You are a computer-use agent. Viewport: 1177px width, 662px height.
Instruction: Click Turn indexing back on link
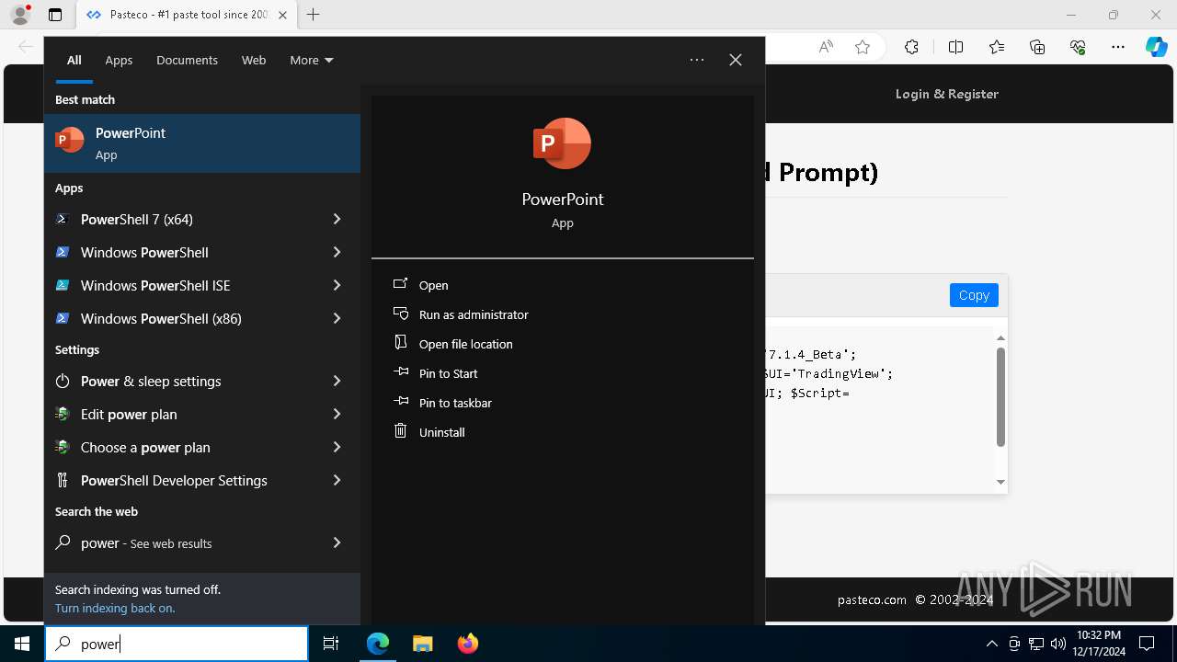tap(115, 608)
